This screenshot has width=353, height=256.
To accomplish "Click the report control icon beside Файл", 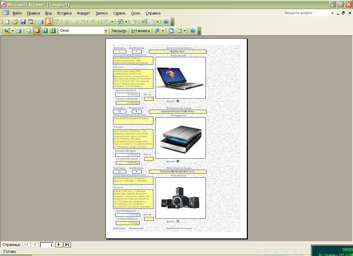I will (6, 13).
